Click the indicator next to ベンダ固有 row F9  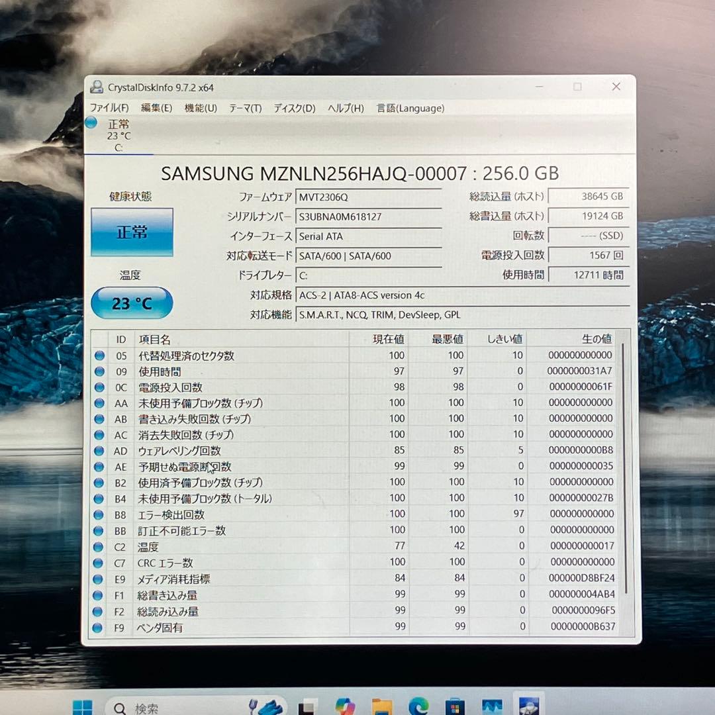tap(99, 626)
